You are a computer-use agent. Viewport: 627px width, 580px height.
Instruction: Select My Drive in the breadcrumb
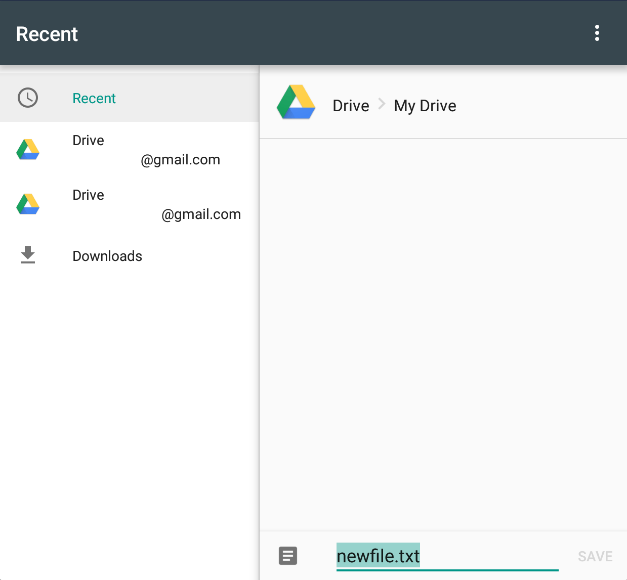point(425,106)
